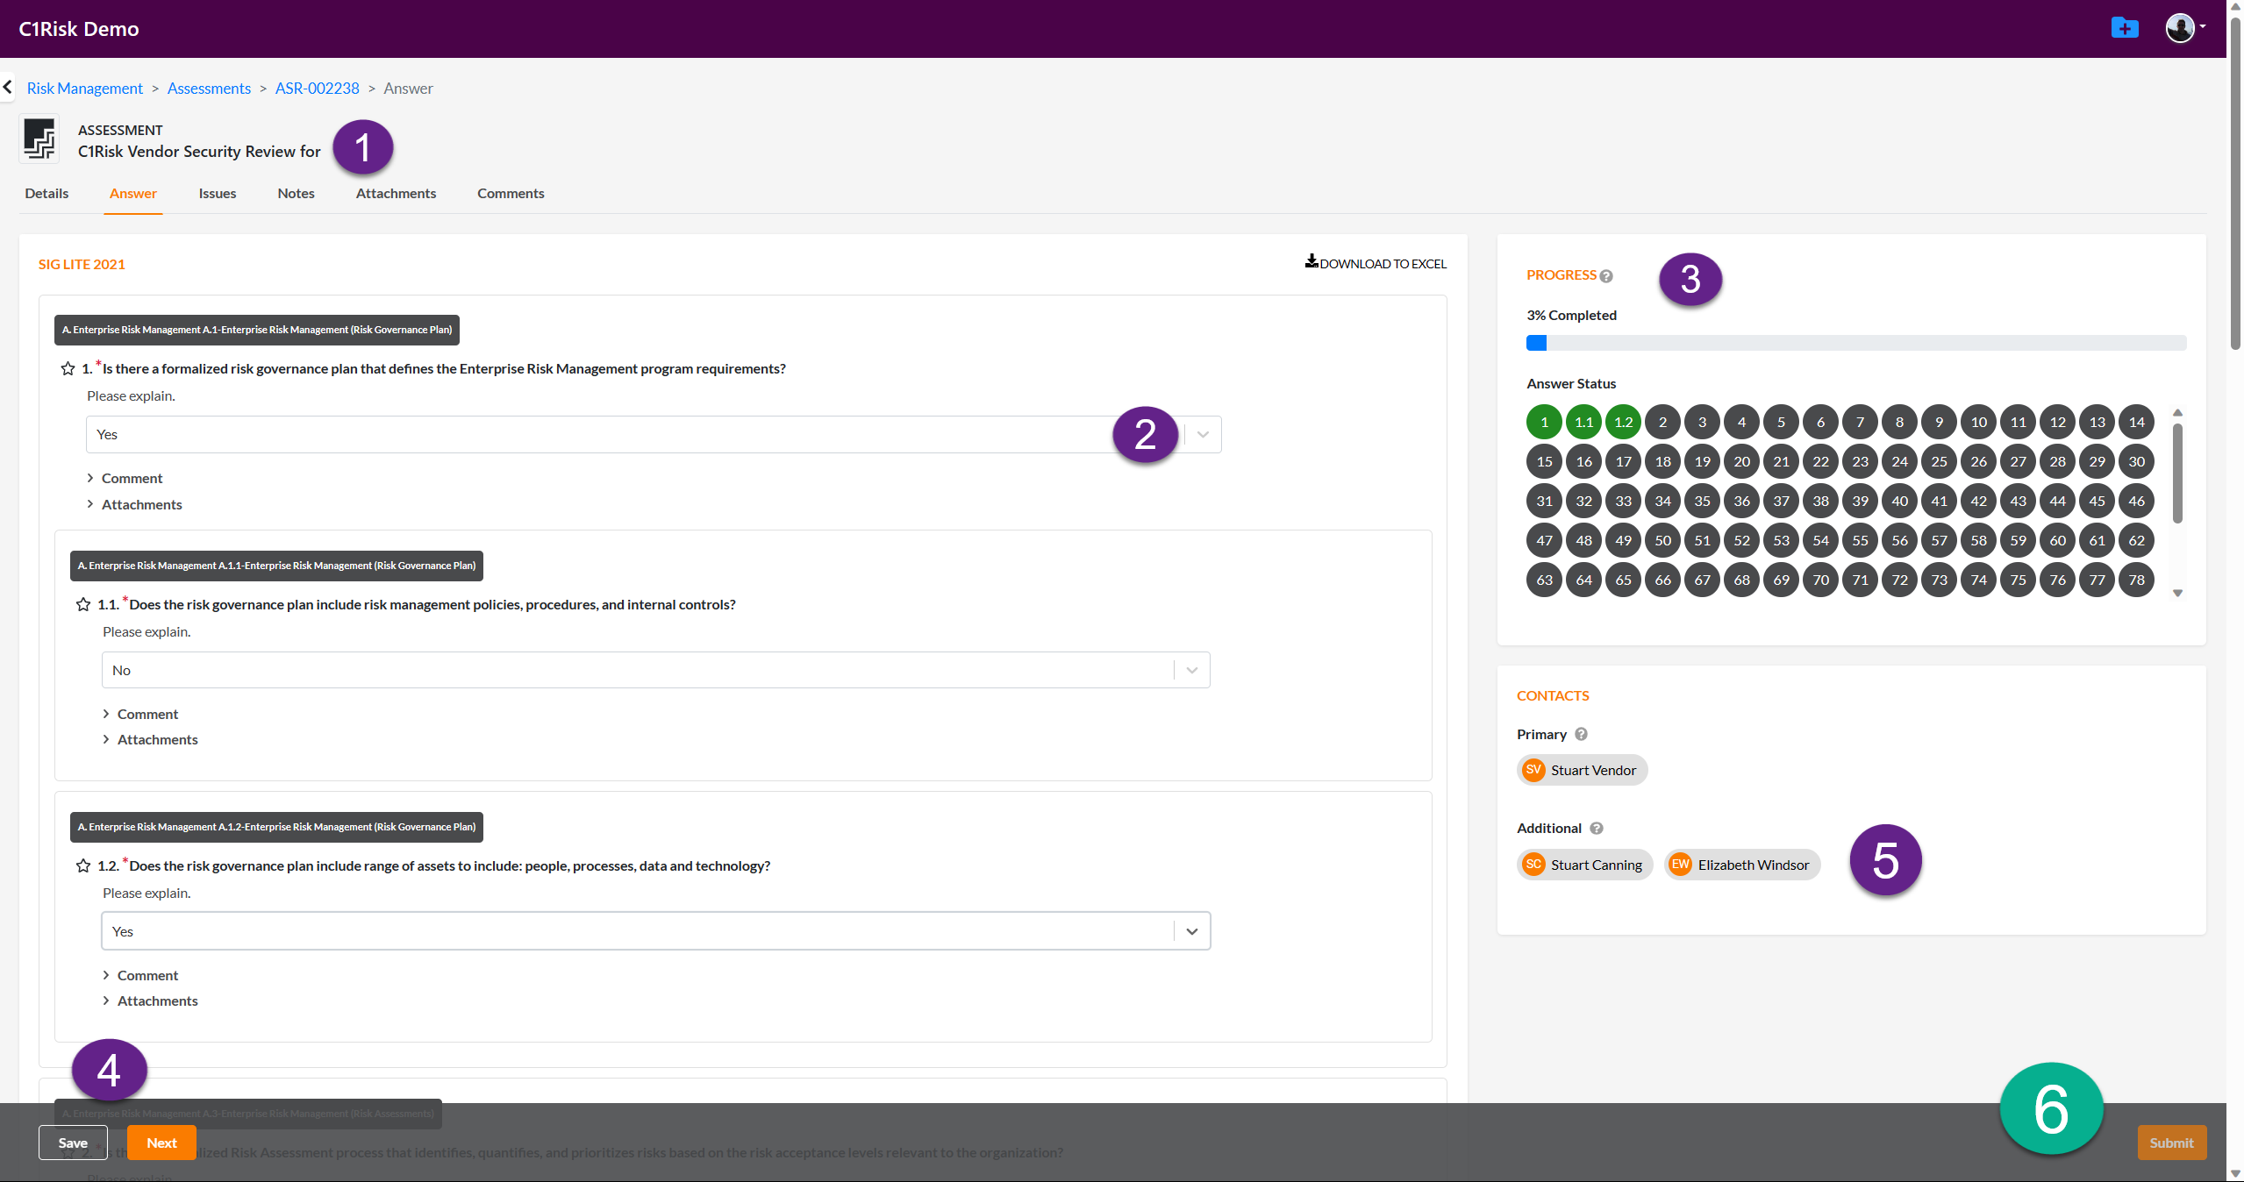Click the back arrow beside breadcrumb
The height and width of the screenshot is (1182, 2244).
pyautogui.click(x=8, y=87)
